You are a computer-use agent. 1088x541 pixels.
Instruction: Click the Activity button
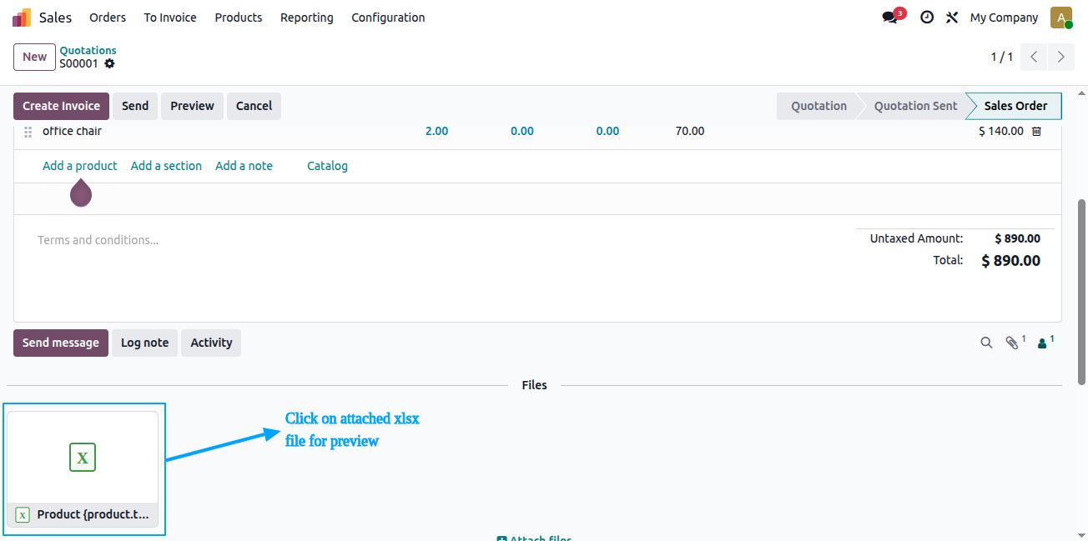[211, 343]
